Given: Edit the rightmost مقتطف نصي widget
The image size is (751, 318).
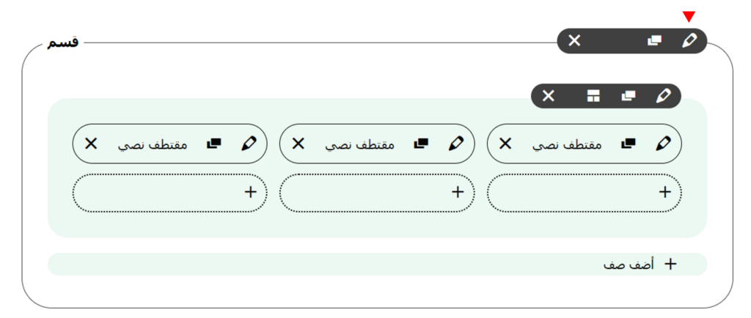Looking at the screenshot, I should point(663,144).
